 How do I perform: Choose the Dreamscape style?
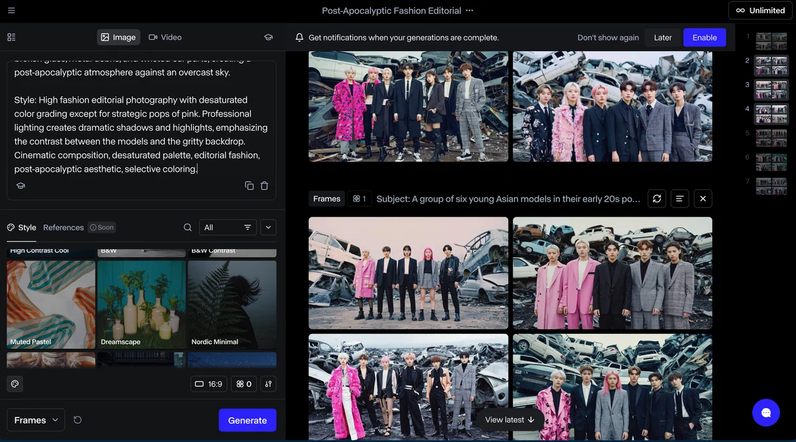pos(142,304)
